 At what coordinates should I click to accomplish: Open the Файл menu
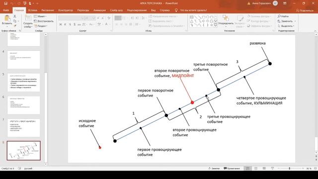pyautogui.click(x=6, y=10)
